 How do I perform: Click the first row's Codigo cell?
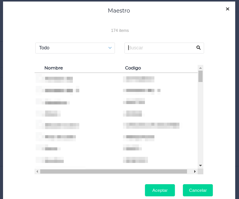tap(138, 79)
